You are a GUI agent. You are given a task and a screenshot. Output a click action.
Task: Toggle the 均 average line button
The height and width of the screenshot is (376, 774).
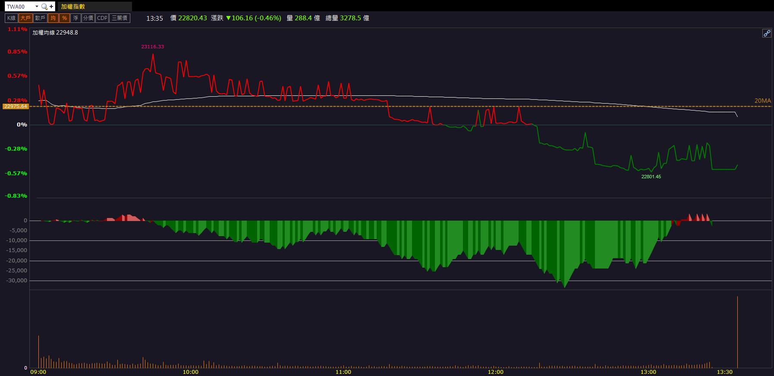pyautogui.click(x=53, y=18)
